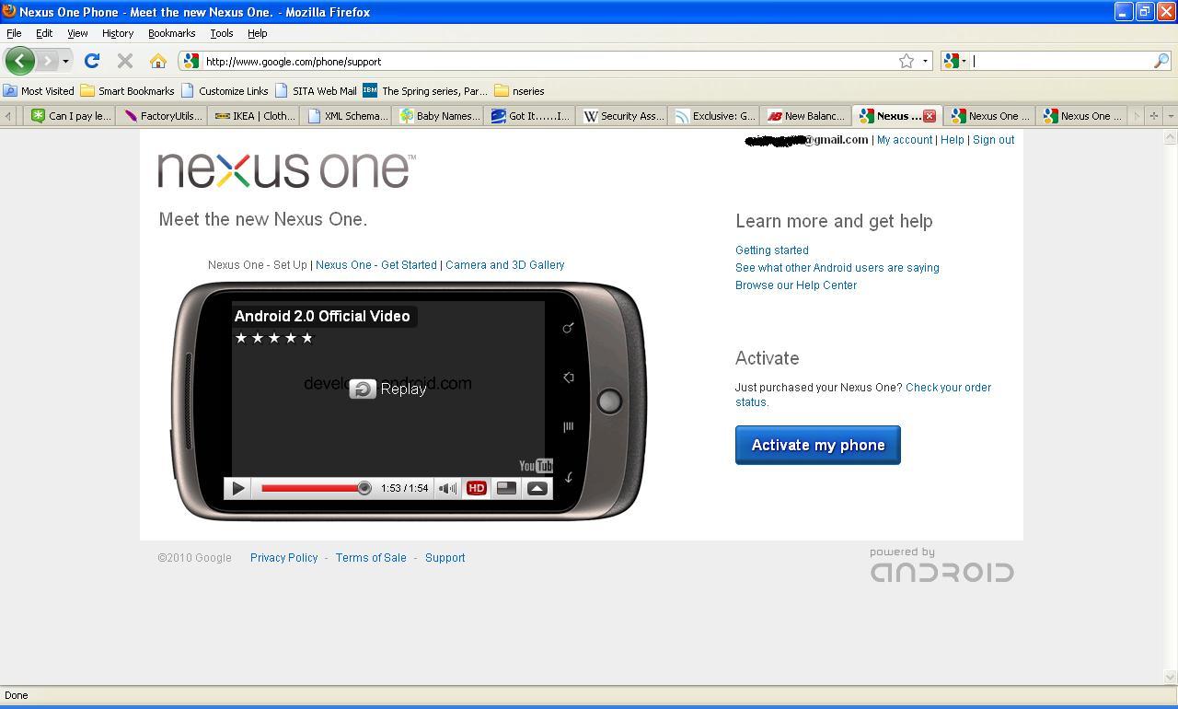Image resolution: width=1178 pixels, height=709 pixels.
Task: Mute the video volume speaker icon
Action: (x=446, y=488)
